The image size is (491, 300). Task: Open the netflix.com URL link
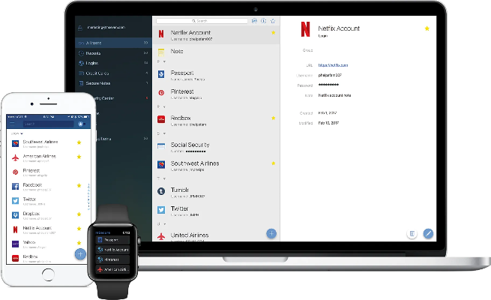(x=334, y=66)
